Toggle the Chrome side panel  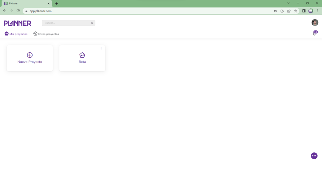[x=304, y=11]
